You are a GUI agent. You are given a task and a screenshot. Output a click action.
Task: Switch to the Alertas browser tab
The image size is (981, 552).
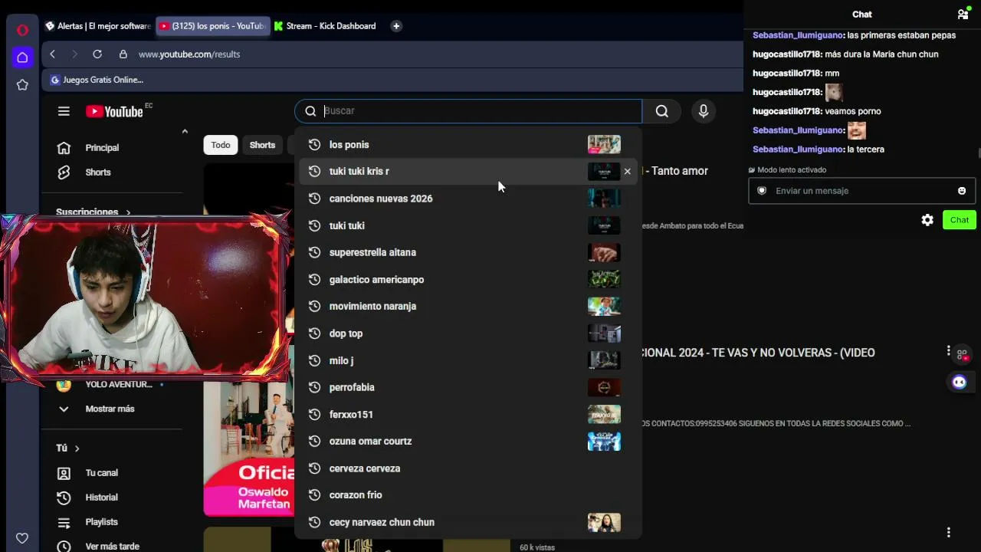point(97,26)
